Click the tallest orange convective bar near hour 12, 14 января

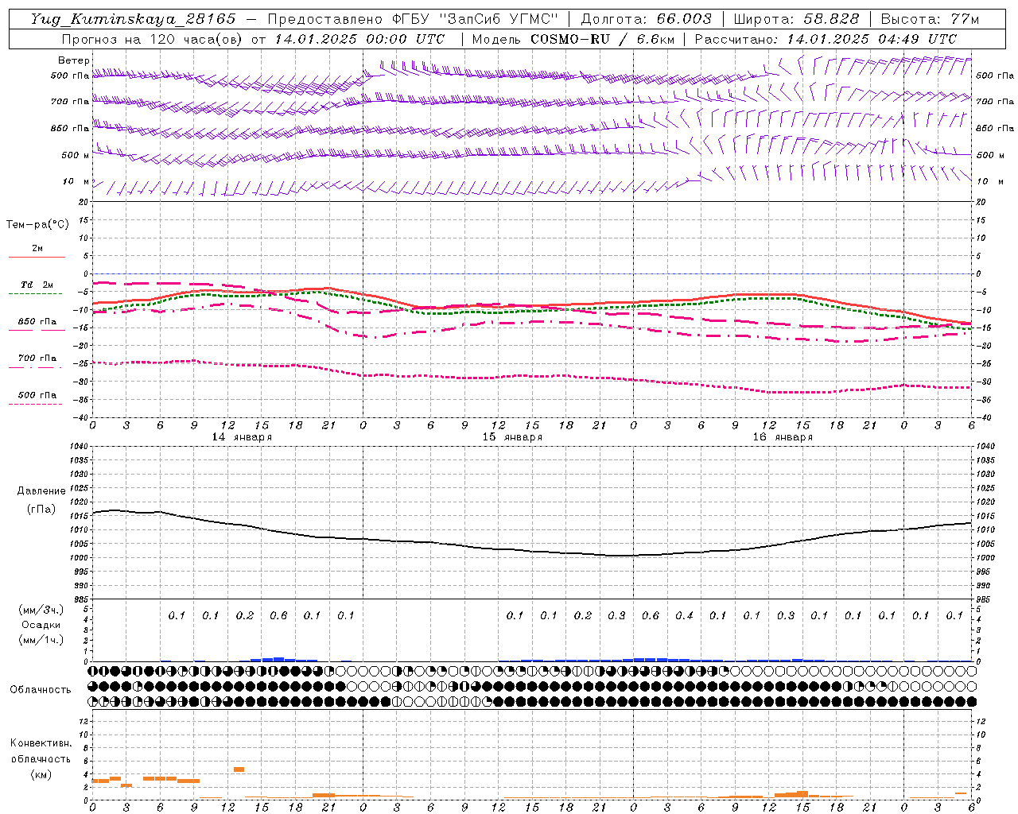click(239, 769)
